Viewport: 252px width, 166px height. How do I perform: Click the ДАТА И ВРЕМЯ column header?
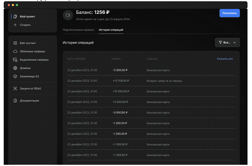76,59
